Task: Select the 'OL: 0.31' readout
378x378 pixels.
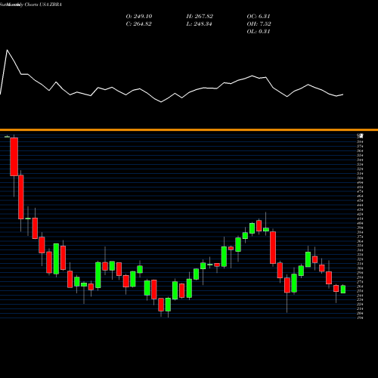Action: pos(259,32)
